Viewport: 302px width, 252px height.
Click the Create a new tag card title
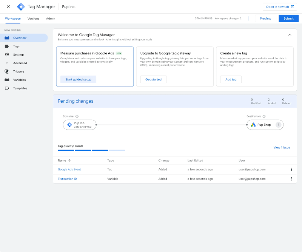[x=233, y=53]
